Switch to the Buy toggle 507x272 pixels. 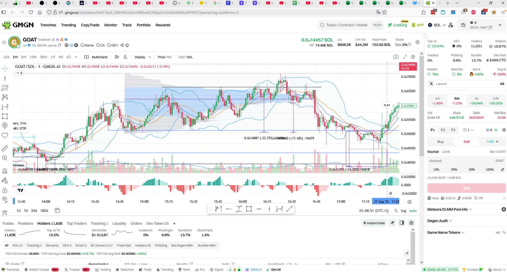pyautogui.click(x=440, y=142)
